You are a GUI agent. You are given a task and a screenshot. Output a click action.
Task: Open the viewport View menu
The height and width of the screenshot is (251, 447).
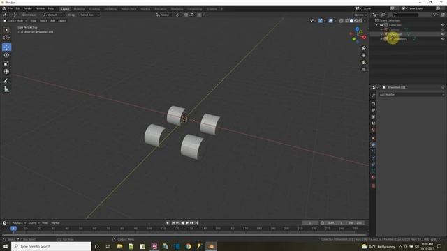tap(34, 21)
